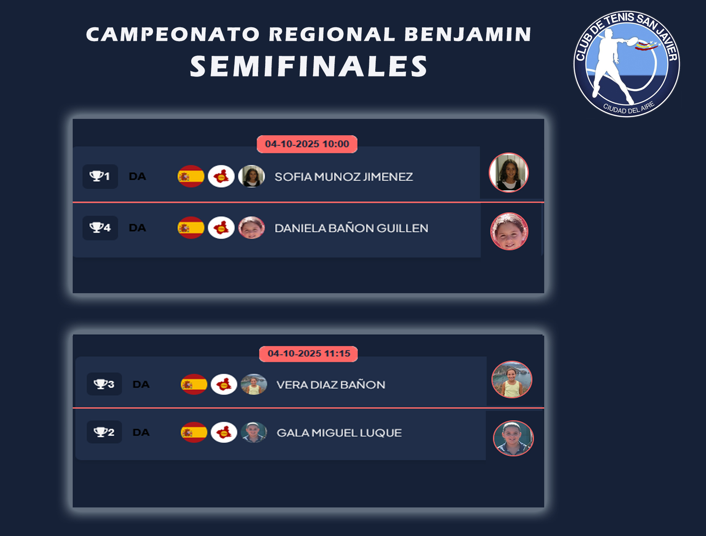Click the Club de Tenis San Javier logo
This screenshot has height=536, width=706.
coord(627,64)
